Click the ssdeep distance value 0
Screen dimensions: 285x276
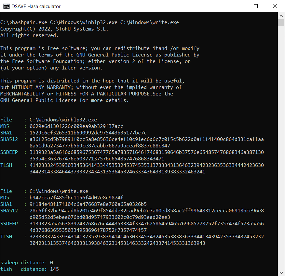coord(51,263)
